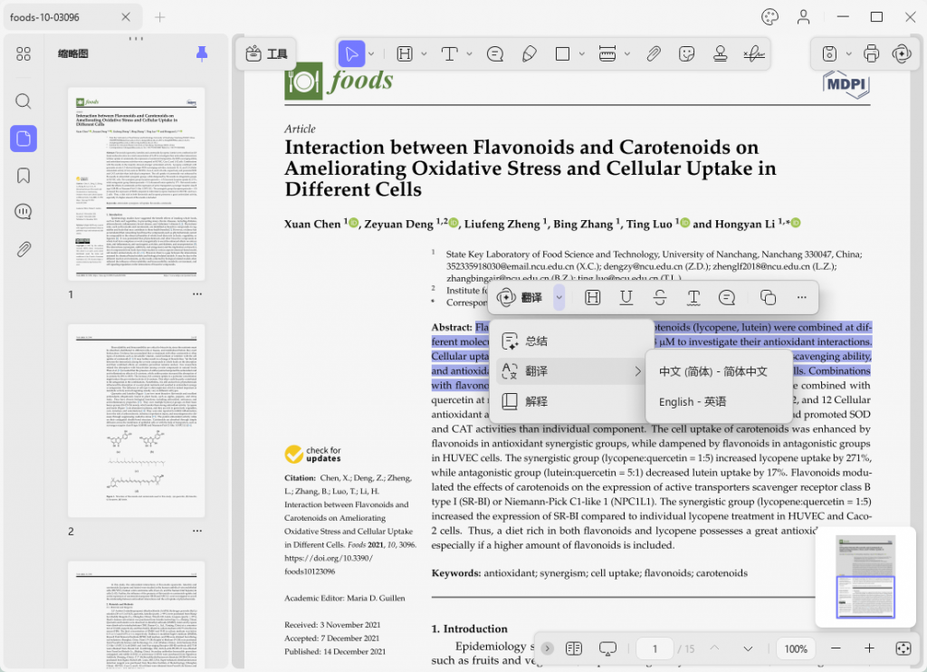Apply squiggly underline text markup
The height and width of the screenshot is (672, 927).
pyautogui.click(x=693, y=298)
